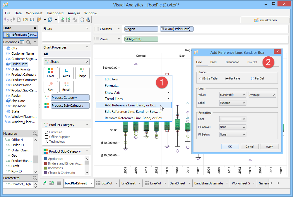The image size is (293, 197).
Task: Expand the Fill Above dropdown
Action: 232,127
